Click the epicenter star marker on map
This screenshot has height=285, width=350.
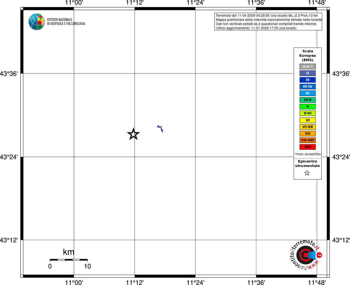133,134
